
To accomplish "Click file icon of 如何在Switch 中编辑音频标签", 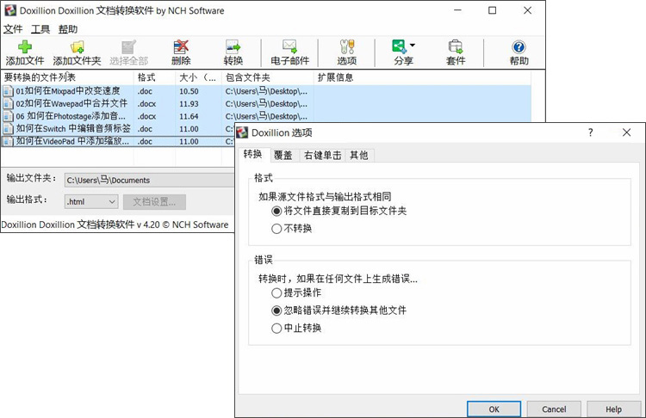I will 8,129.
